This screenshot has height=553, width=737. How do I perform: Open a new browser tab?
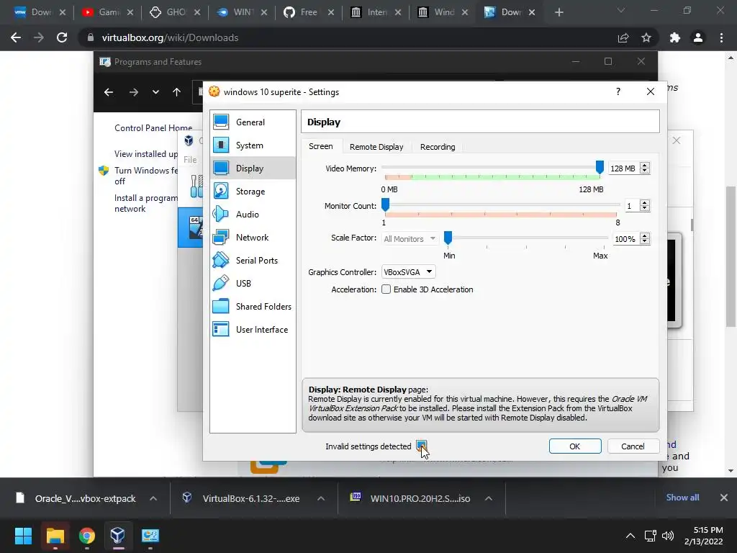pyautogui.click(x=559, y=12)
